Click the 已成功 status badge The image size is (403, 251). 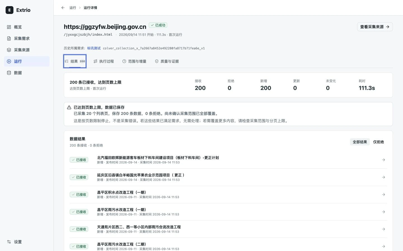tap(158, 25)
